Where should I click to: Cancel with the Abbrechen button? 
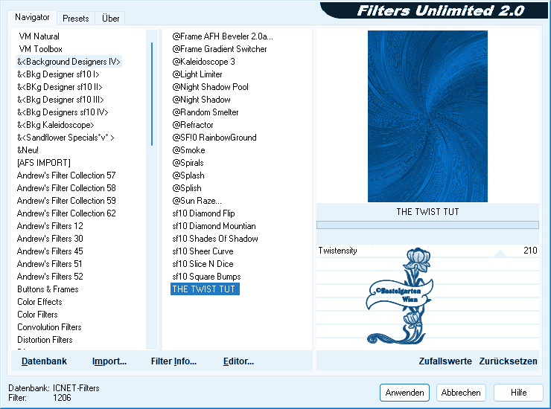tap(461, 393)
